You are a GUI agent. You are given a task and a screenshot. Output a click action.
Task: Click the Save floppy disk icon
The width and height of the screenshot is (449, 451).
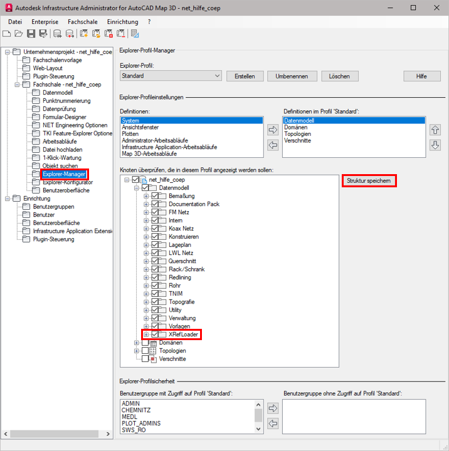click(x=31, y=34)
